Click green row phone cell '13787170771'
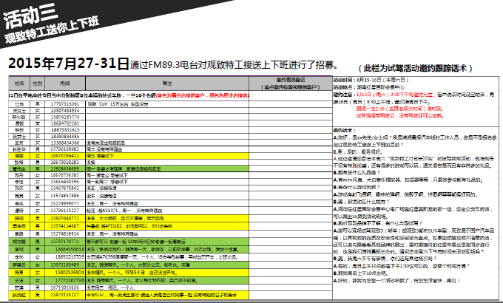503x303 pixels. pyautogui.click(x=65, y=242)
